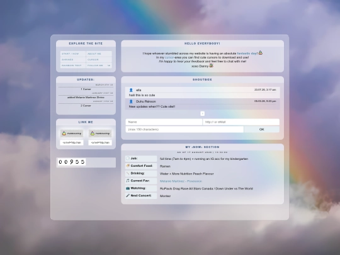Open the Shrines section link
Viewport: 340px width, 255px height.
point(73,60)
